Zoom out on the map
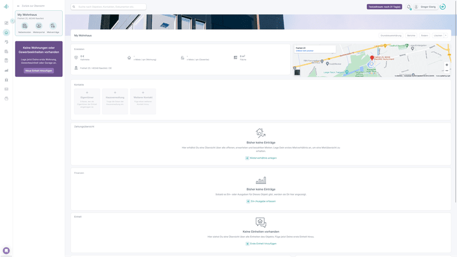Image resolution: width=457 pixels, height=257 pixels. (447, 70)
